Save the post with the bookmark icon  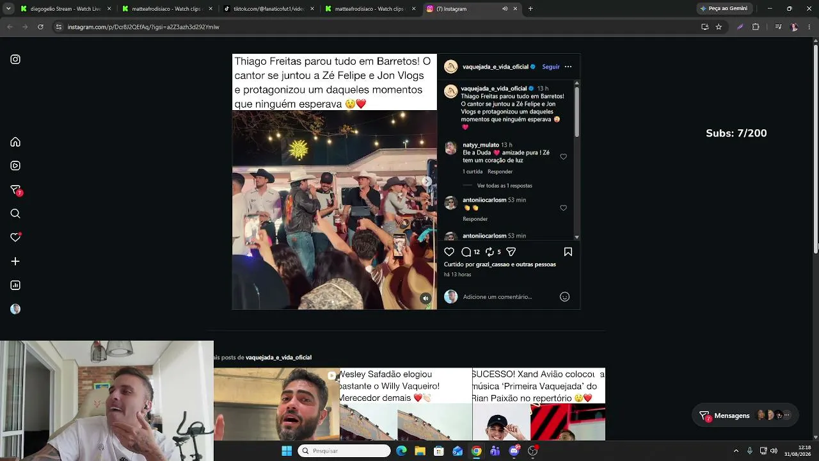(x=568, y=252)
